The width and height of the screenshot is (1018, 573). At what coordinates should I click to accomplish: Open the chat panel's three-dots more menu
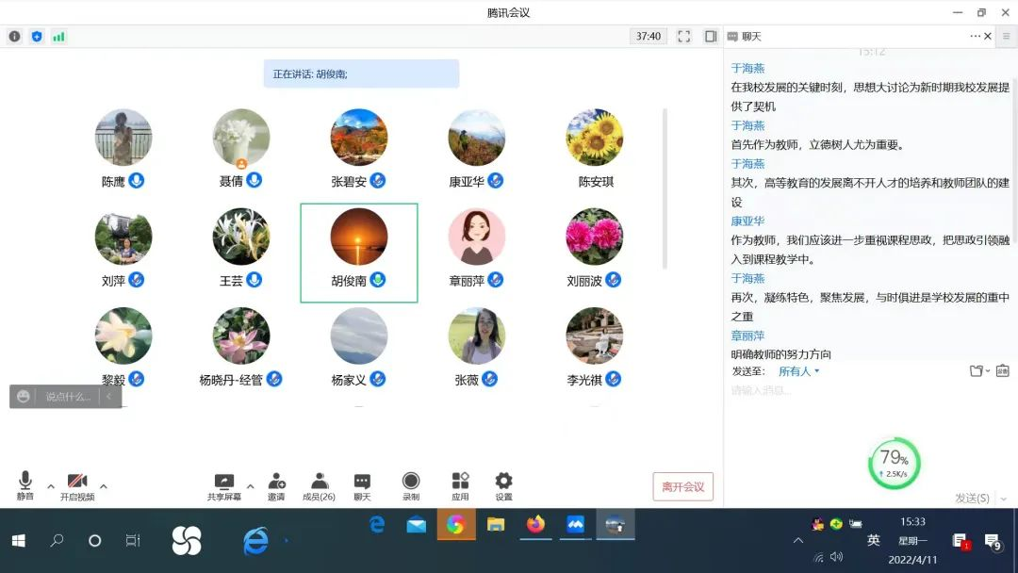(975, 37)
